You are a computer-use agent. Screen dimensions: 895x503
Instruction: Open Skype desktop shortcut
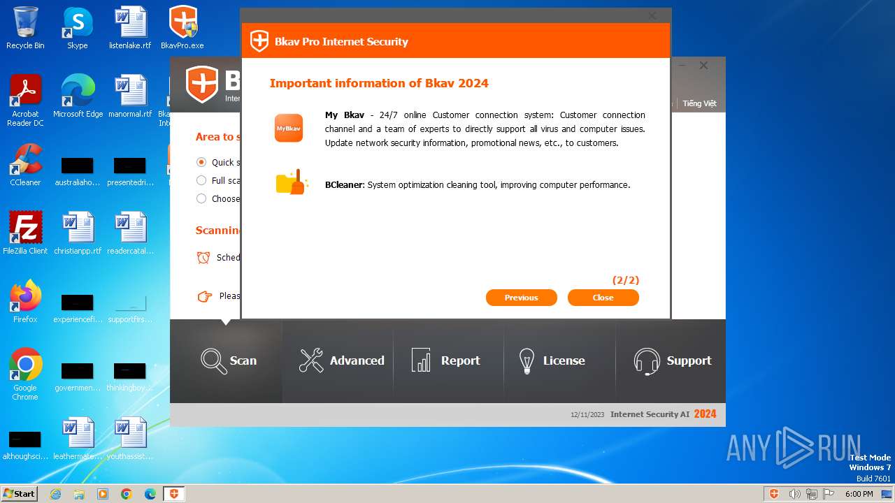[x=78, y=28]
